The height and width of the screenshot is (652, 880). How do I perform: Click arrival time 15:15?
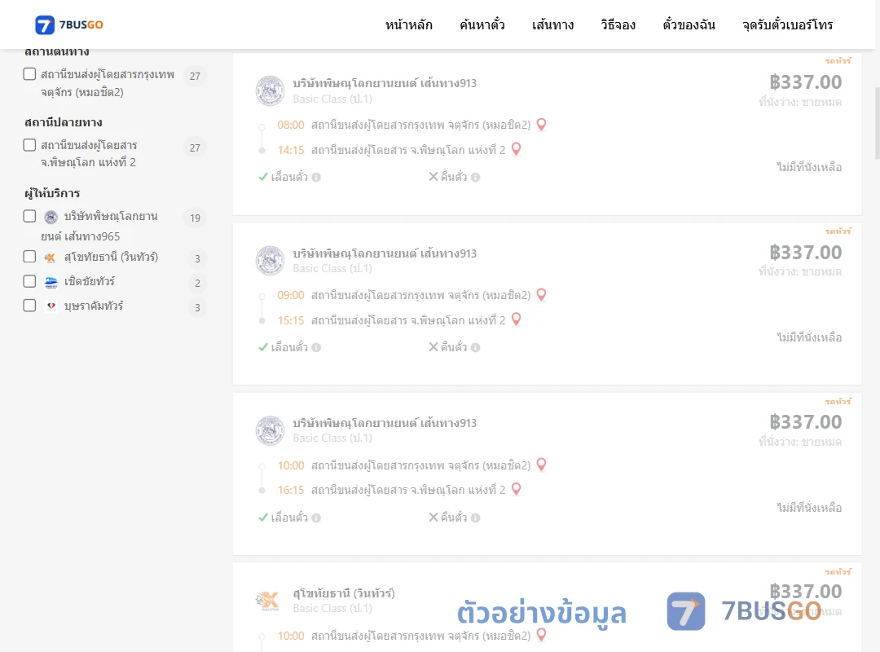(291, 320)
